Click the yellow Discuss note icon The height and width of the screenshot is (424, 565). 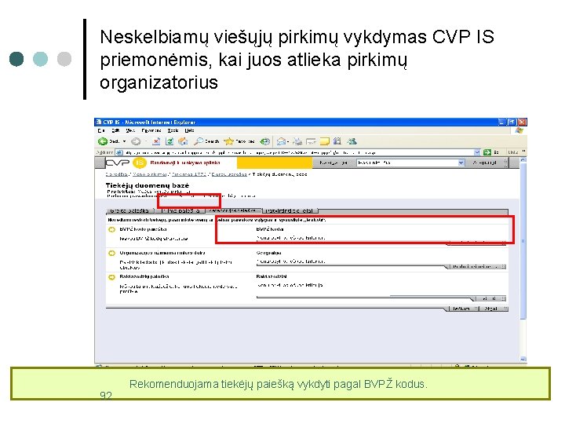pos(325,141)
